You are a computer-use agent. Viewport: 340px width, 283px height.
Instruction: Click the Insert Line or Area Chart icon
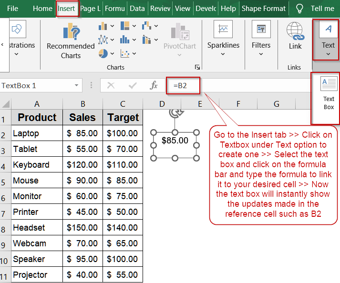click(103, 40)
